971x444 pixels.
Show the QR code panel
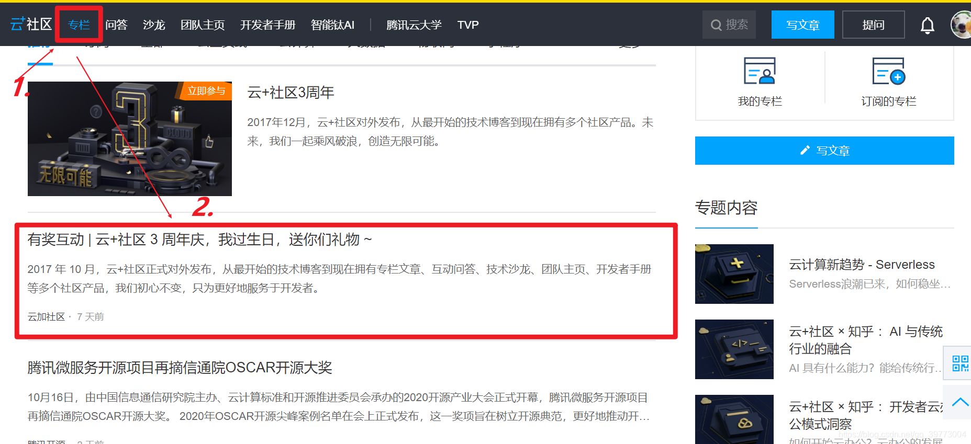point(960,363)
